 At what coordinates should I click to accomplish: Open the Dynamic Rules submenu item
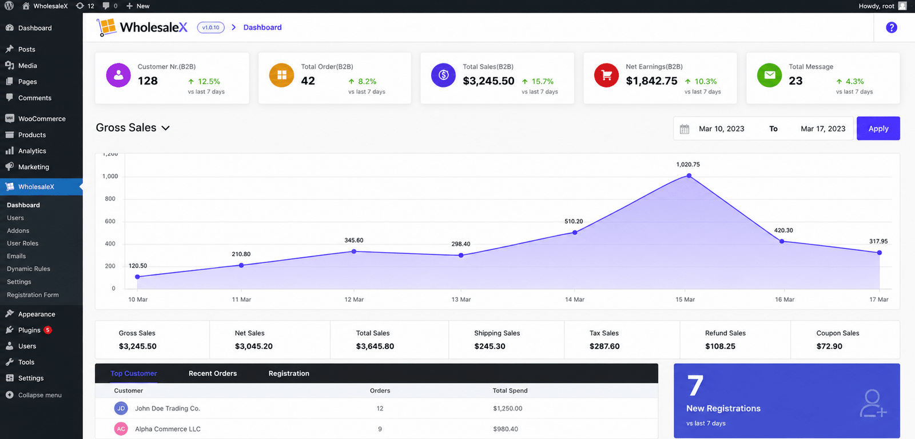point(29,269)
